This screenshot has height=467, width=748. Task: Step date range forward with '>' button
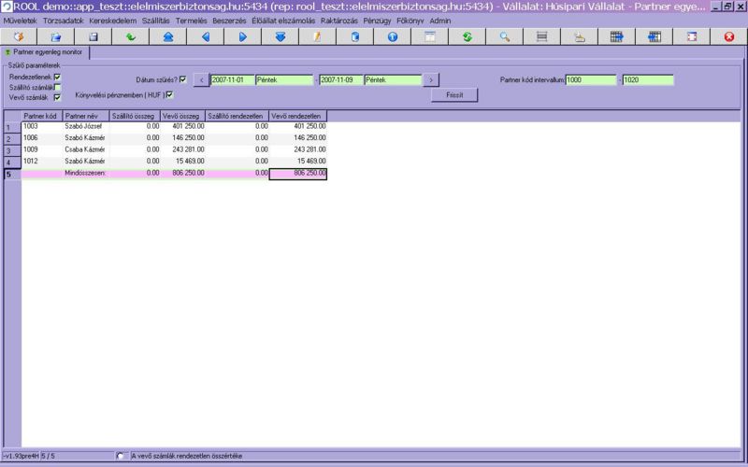[431, 80]
